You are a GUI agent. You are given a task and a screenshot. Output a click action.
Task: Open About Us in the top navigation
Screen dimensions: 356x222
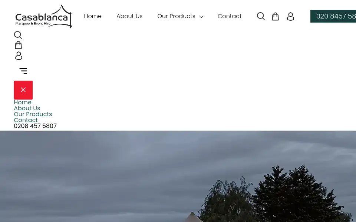click(129, 16)
